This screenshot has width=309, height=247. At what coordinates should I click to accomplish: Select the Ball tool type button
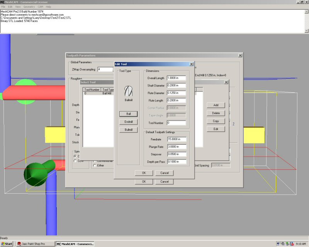click(x=128, y=114)
